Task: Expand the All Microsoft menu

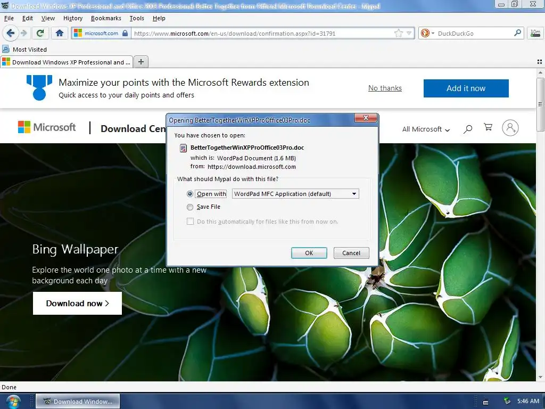Action: [x=426, y=129]
